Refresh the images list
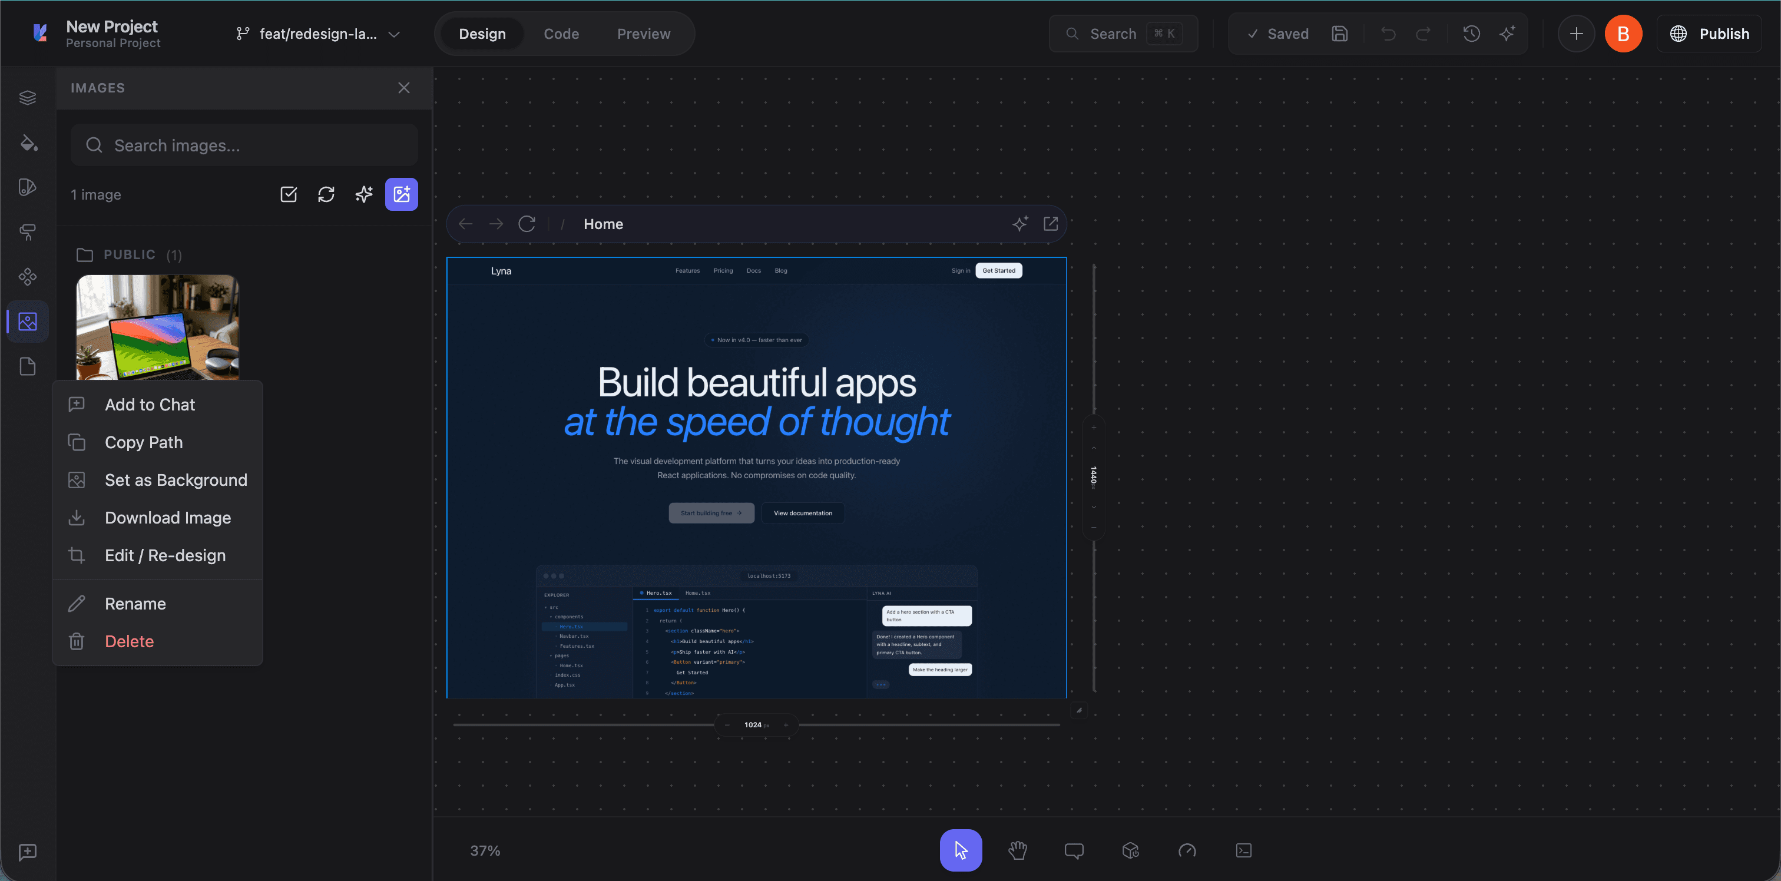1781x881 pixels. click(326, 194)
